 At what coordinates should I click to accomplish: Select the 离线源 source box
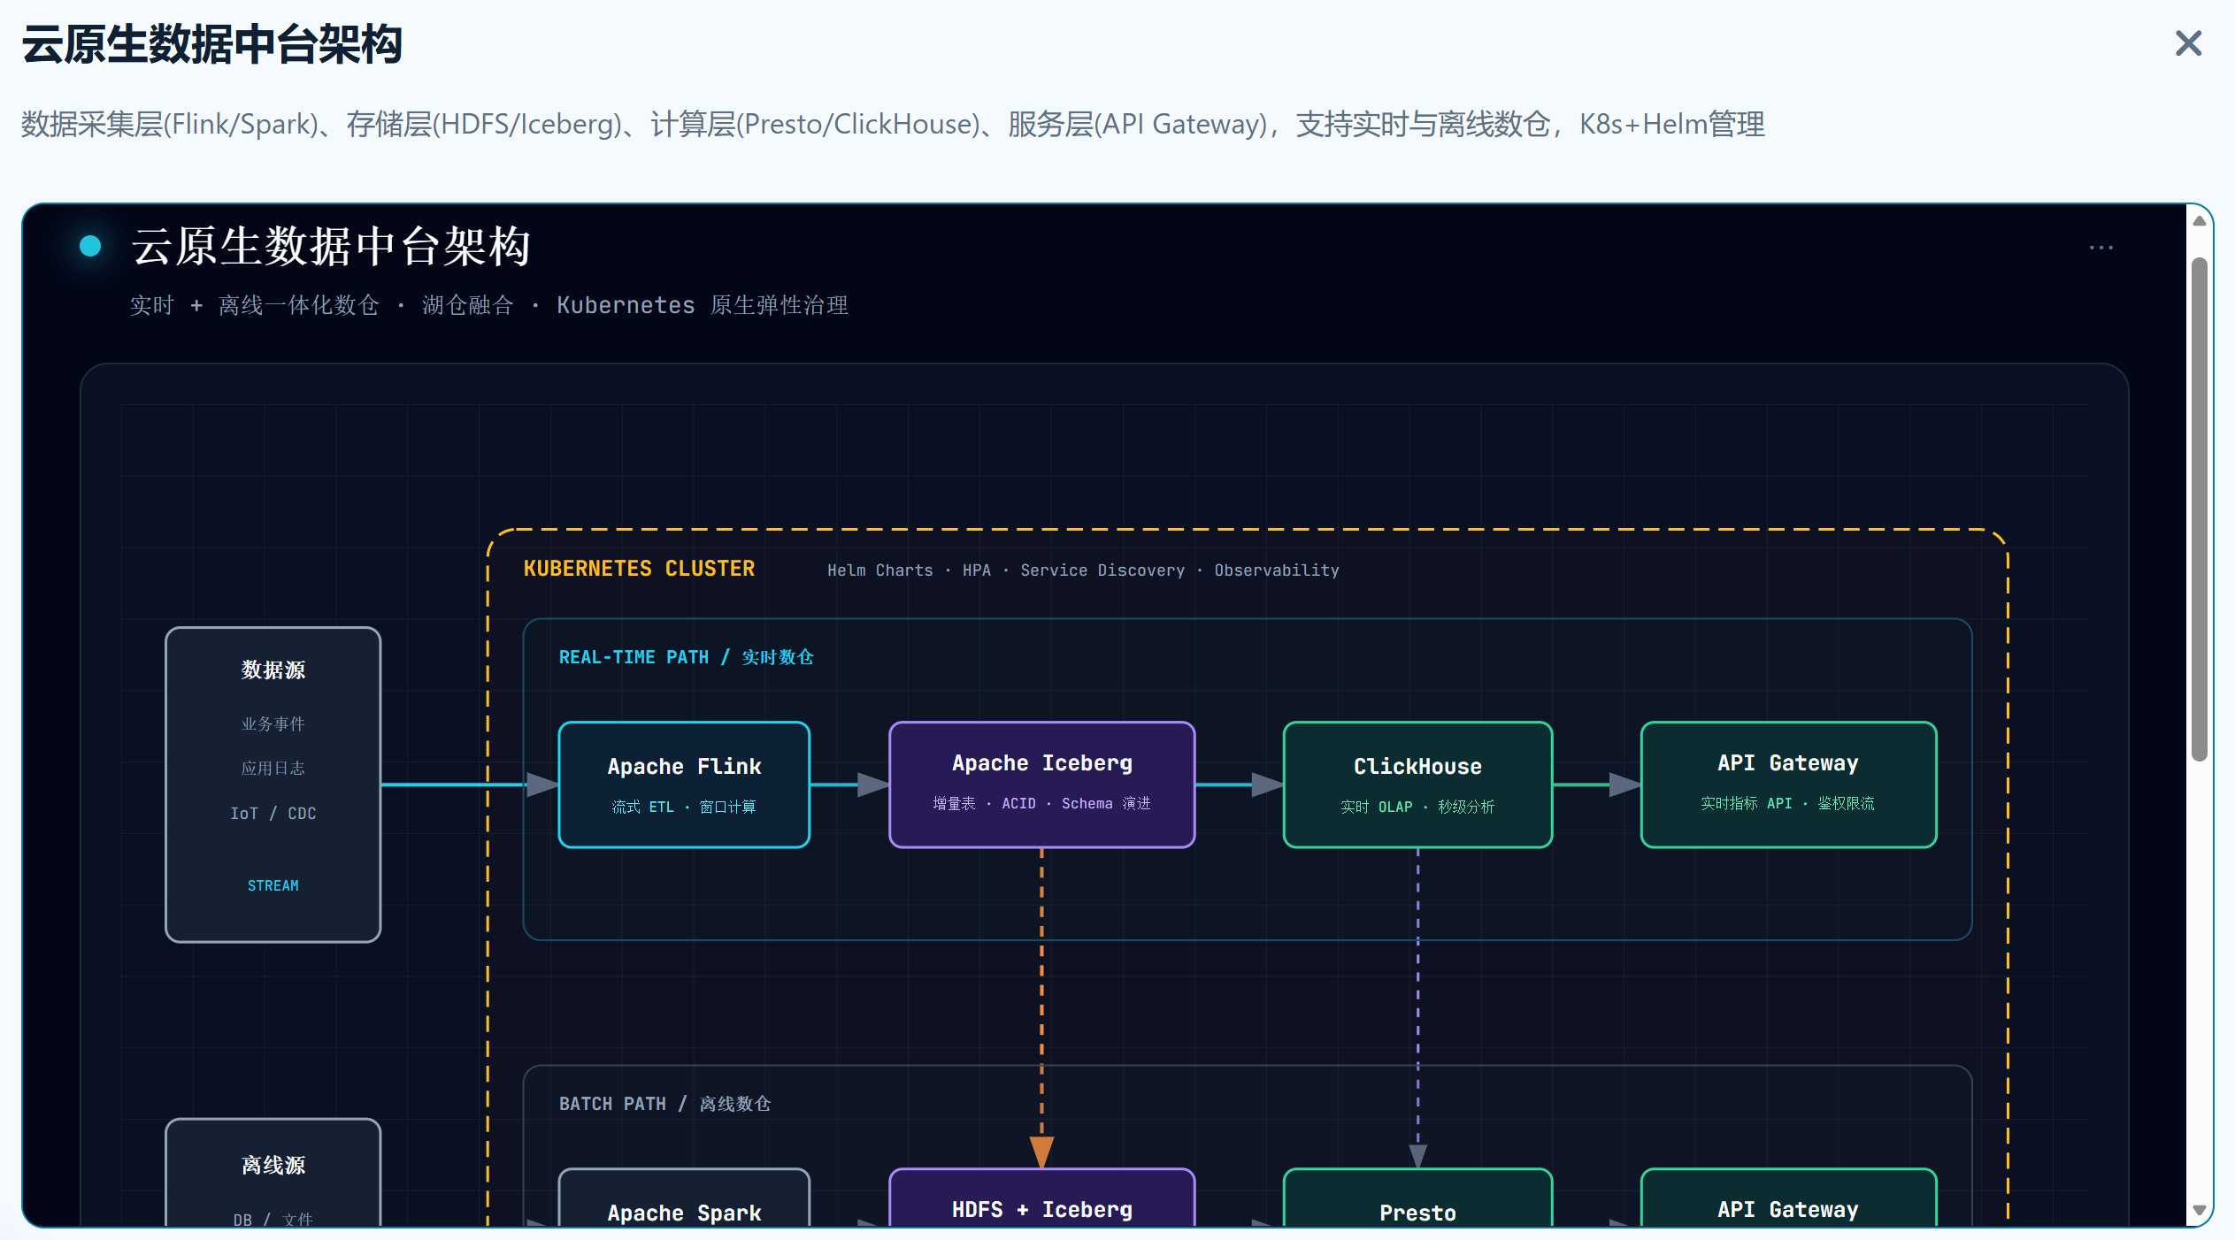tap(273, 1173)
